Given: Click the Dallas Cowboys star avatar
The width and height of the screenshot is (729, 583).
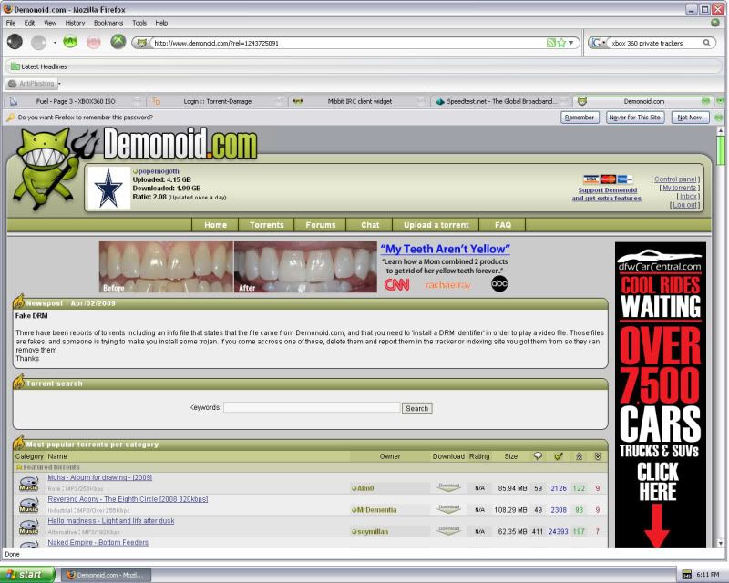Looking at the screenshot, I should coord(108,188).
